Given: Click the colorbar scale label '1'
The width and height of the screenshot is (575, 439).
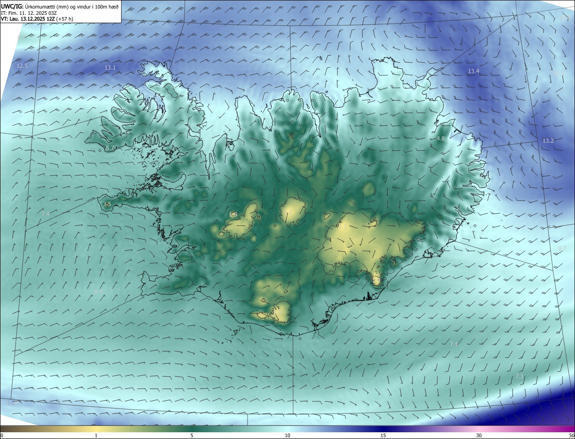Looking at the screenshot, I should pyautogui.click(x=96, y=435).
